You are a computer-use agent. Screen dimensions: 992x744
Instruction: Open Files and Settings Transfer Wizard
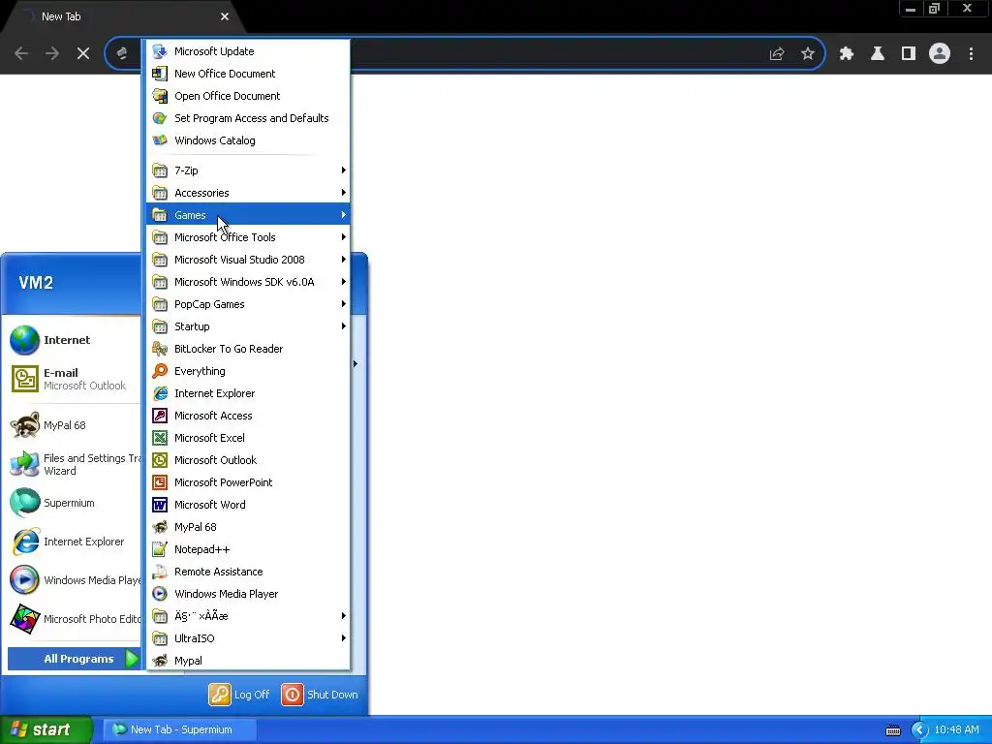click(74, 464)
